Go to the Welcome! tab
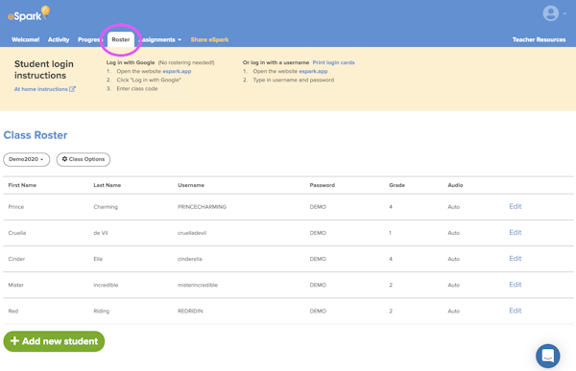This screenshot has height=371, width=576. pyautogui.click(x=25, y=39)
